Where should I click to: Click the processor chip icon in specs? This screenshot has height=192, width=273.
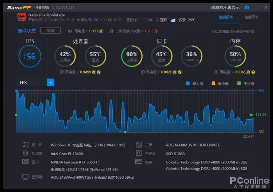pyautogui.click(x=25, y=153)
